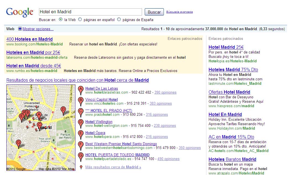Click the Parque del Retiro tree icon on map
Viewport: 305px width, 175px height.
pyautogui.click(x=65, y=131)
